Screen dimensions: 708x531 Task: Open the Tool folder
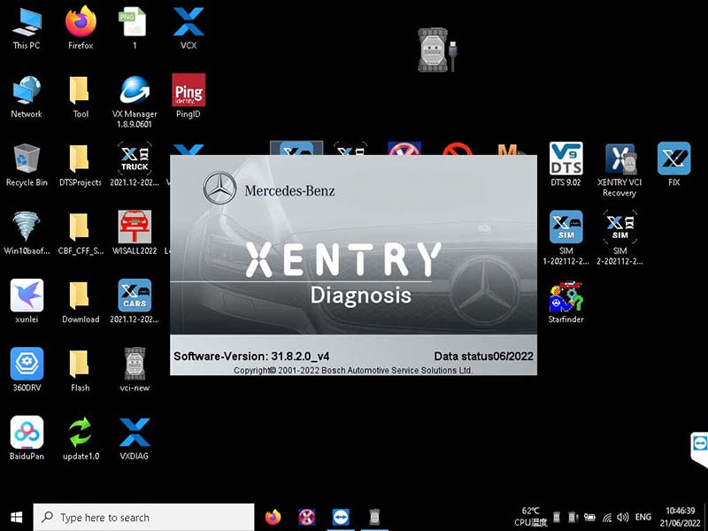pyautogui.click(x=81, y=96)
